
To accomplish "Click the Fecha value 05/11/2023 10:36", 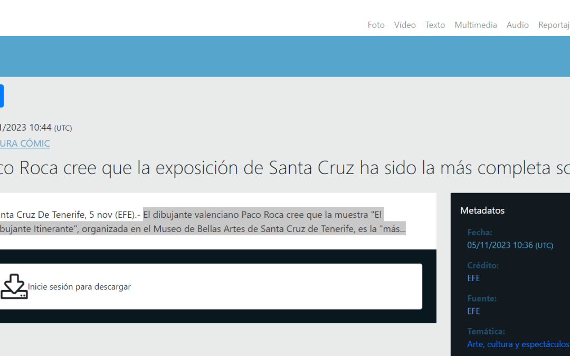I will [510, 245].
